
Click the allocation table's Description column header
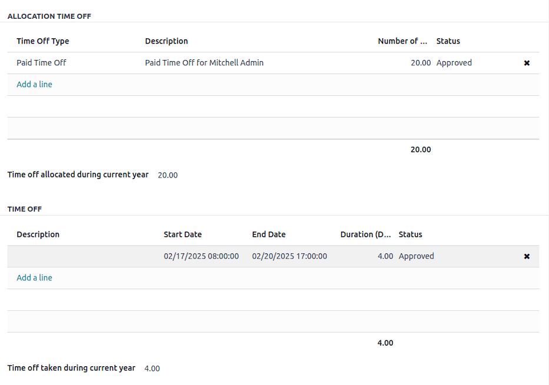click(x=167, y=41)
